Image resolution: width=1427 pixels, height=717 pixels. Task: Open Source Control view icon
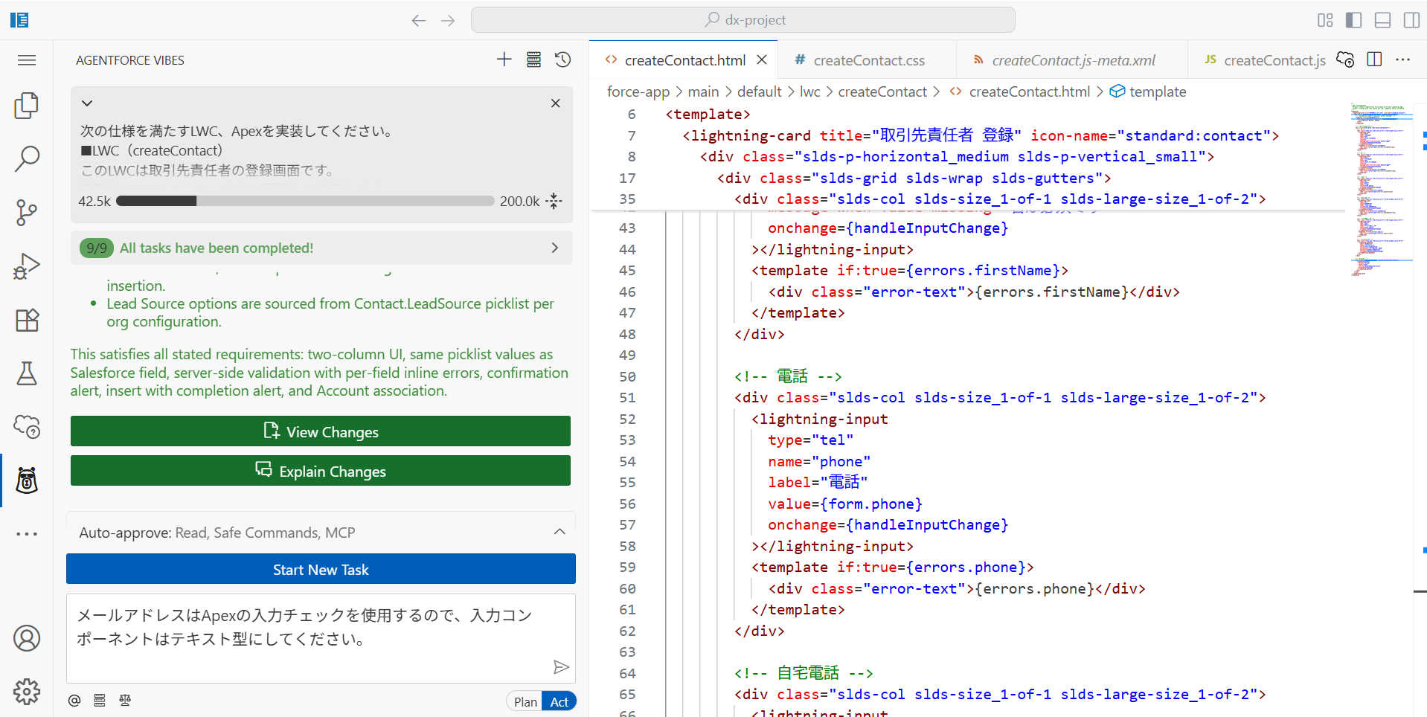tap(27, 213)
